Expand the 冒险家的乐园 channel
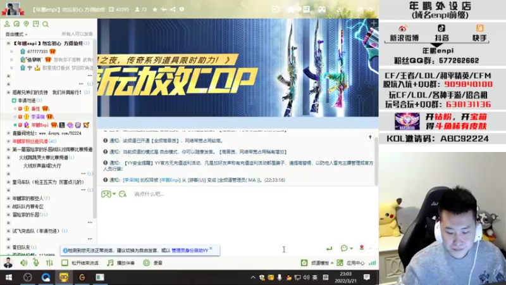The image size is (506, 285). point(8,215)
